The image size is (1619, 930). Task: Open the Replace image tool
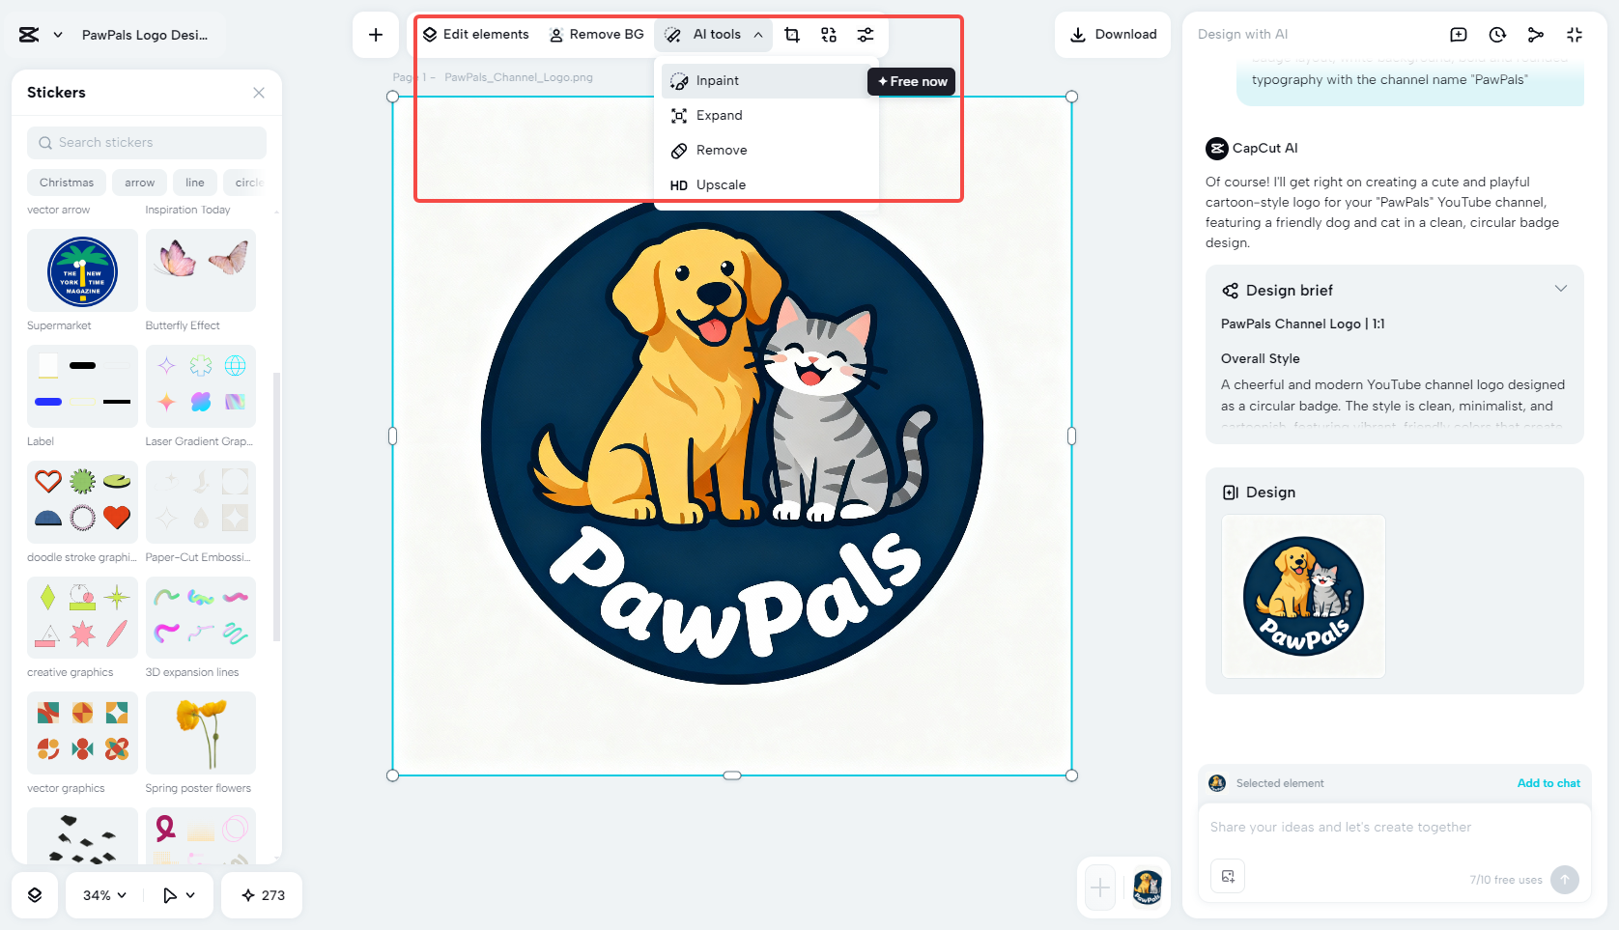pos(829,34)
